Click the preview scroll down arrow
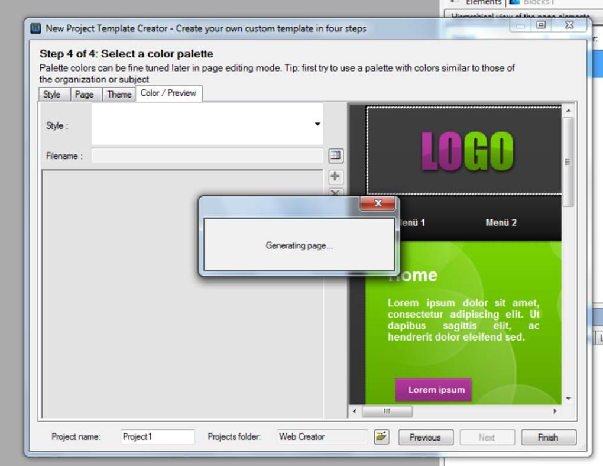The height and width of the screenshot is (466, 603). tap(568, 399)
